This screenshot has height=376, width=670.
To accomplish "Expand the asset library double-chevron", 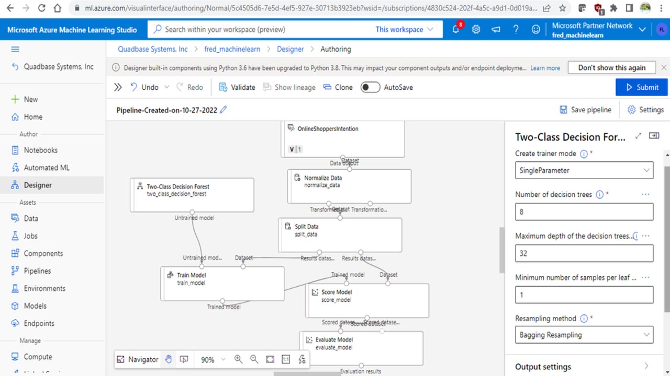I will coord(118,87).
